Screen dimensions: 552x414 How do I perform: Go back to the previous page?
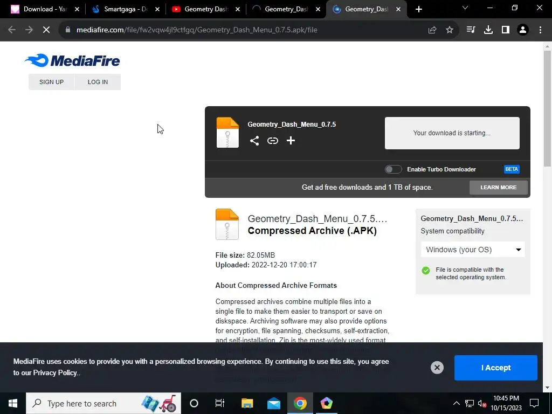(x=12, y=30)
